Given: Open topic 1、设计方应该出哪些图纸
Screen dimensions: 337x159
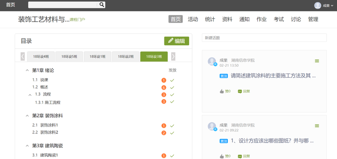Looking at the screenshot, I should coord(272,141).
